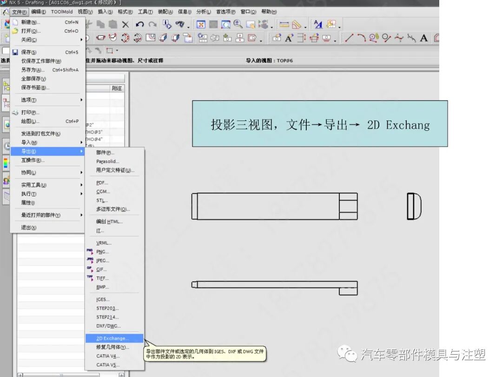Select IGES from the export list

click(102, 299)
